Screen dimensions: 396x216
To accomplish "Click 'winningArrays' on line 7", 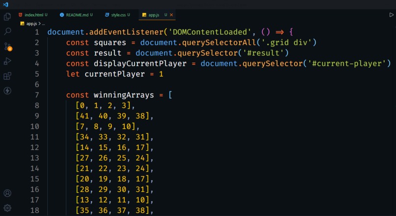I will tap(124, 95).
